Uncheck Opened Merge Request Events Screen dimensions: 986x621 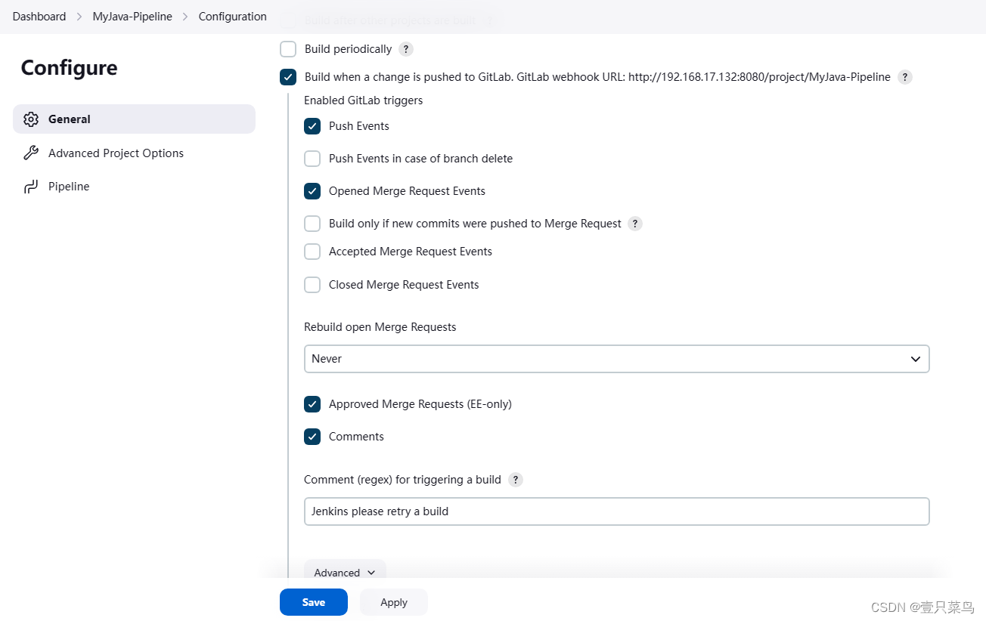[x=312, y=191]
